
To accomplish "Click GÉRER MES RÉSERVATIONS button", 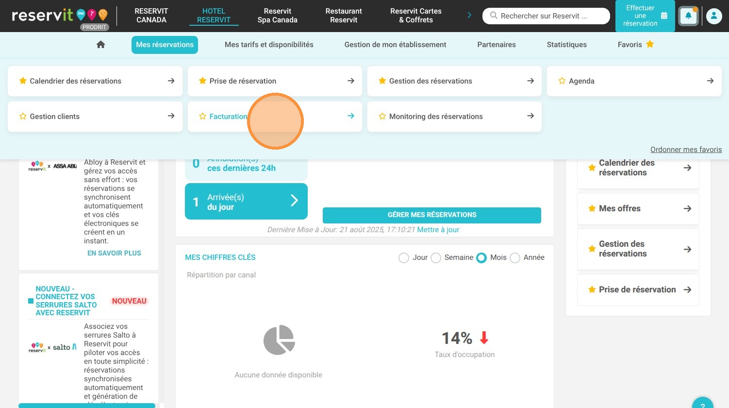I will pos(432,215).
